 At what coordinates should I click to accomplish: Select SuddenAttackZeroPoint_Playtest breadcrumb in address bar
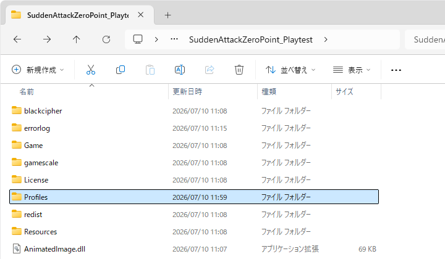click(250, 39)
